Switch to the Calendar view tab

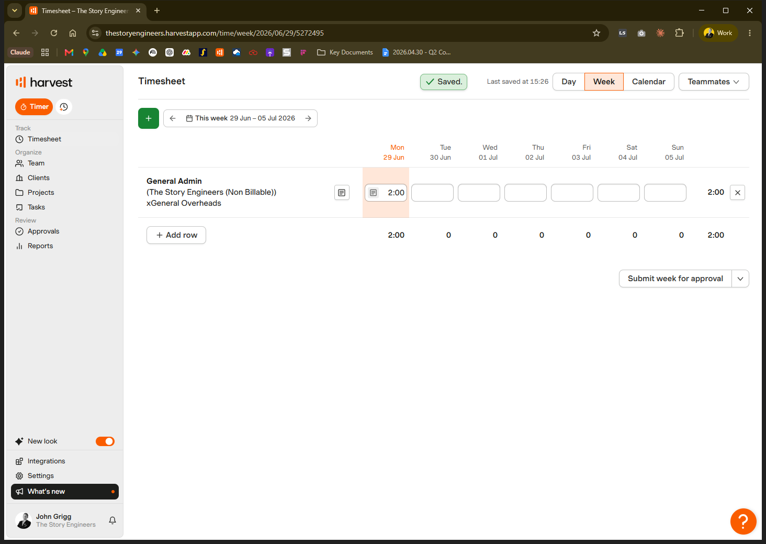pos(649,82)
